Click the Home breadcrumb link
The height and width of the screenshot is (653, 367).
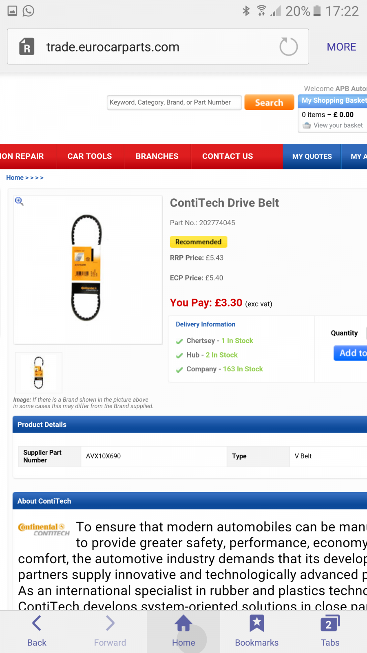tap(15, 178)
